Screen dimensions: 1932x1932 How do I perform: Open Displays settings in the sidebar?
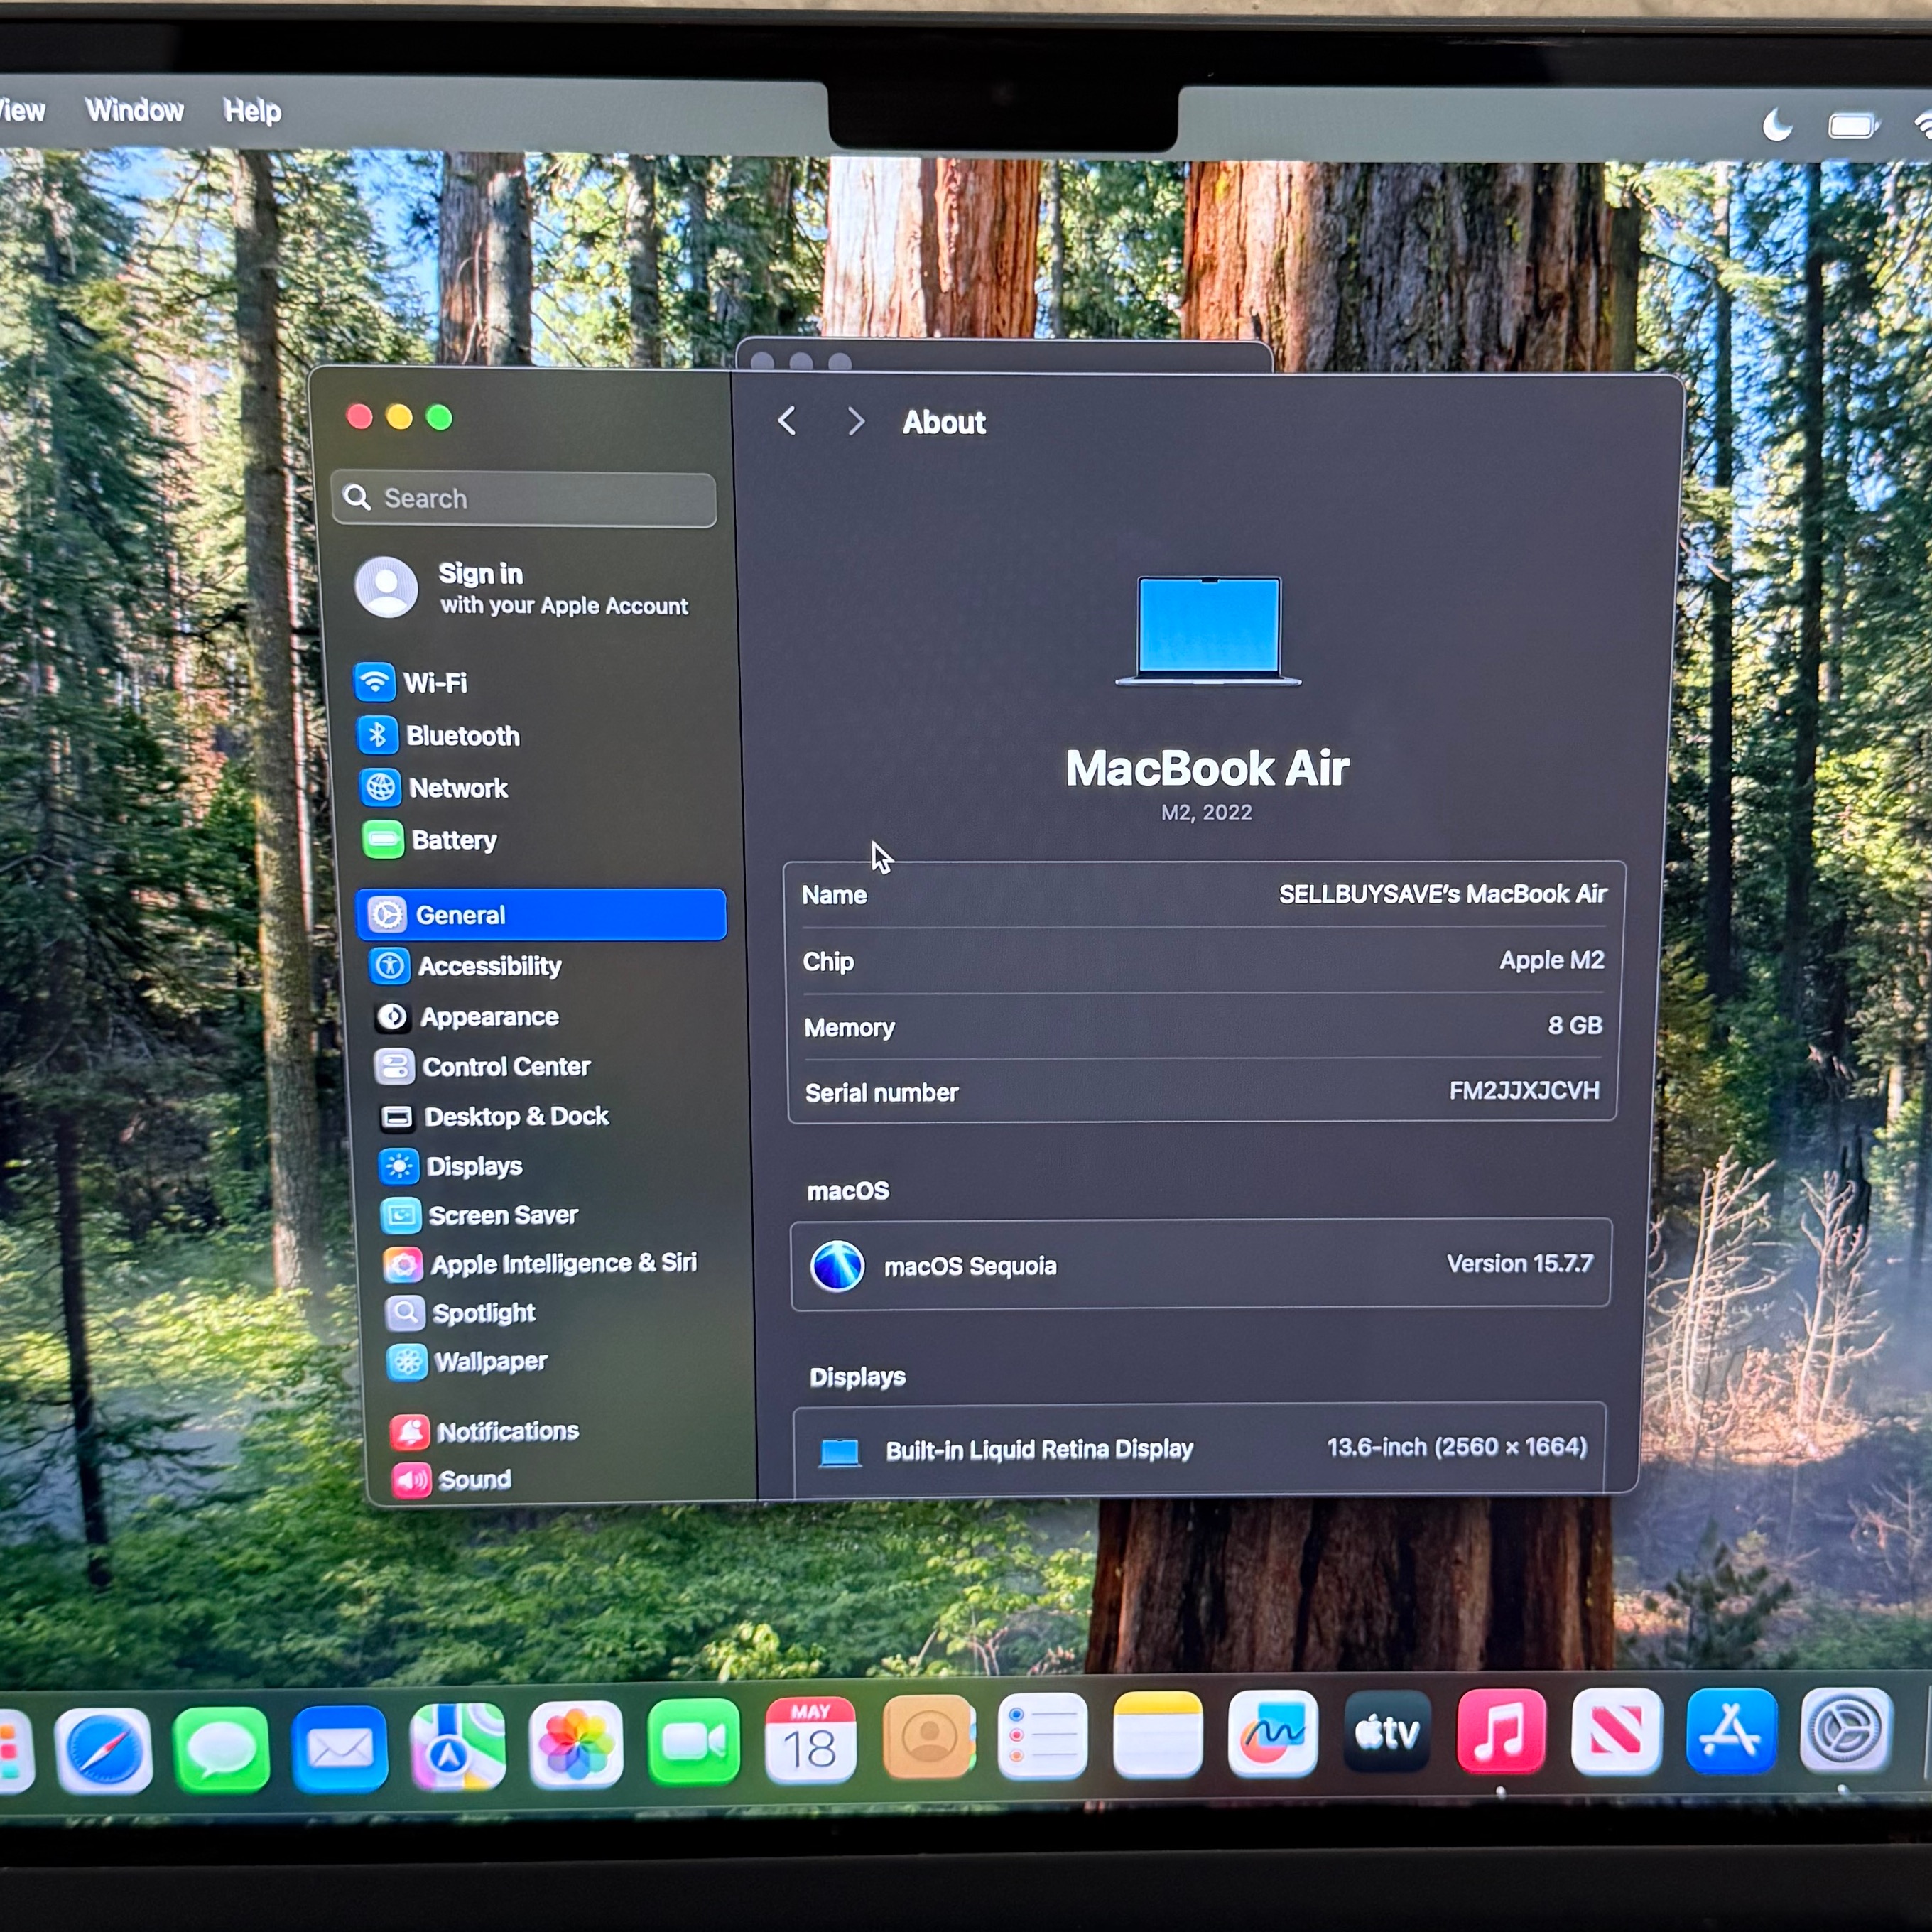coord(451,1166)
